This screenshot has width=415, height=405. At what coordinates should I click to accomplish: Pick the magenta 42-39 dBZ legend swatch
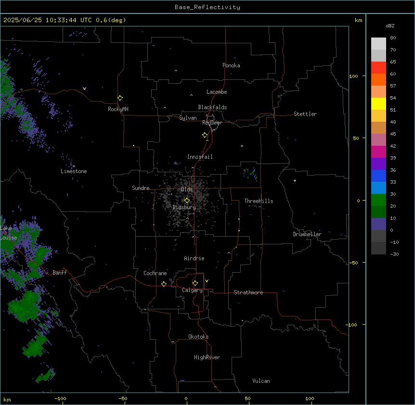pos(378,152)
